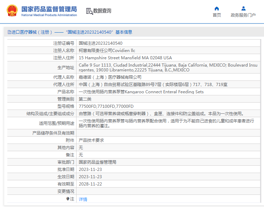
Task: Click the 数据查询 heading text
Action: pyautogui.click(x=102, y=11)
